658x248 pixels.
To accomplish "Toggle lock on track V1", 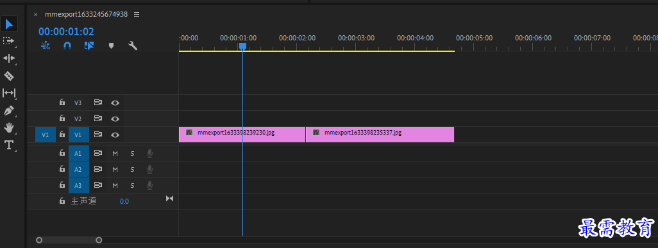I will (x=62, y=135).
